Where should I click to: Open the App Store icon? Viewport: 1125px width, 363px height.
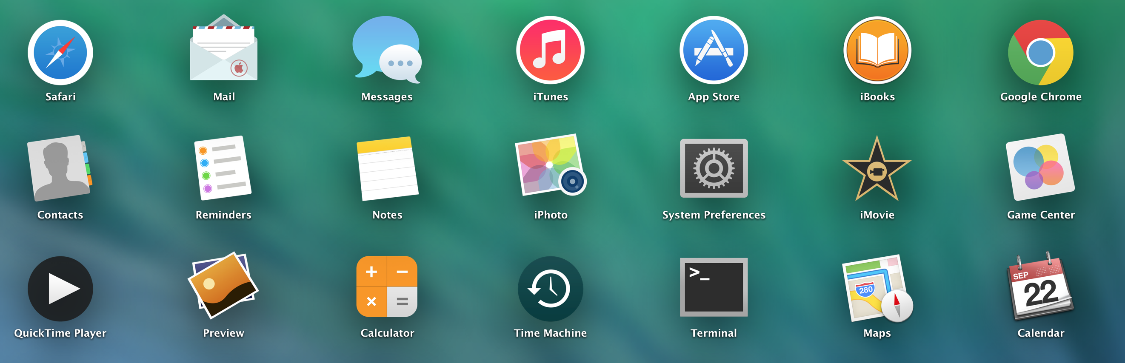pyautogui.click(x=714, y=50)
